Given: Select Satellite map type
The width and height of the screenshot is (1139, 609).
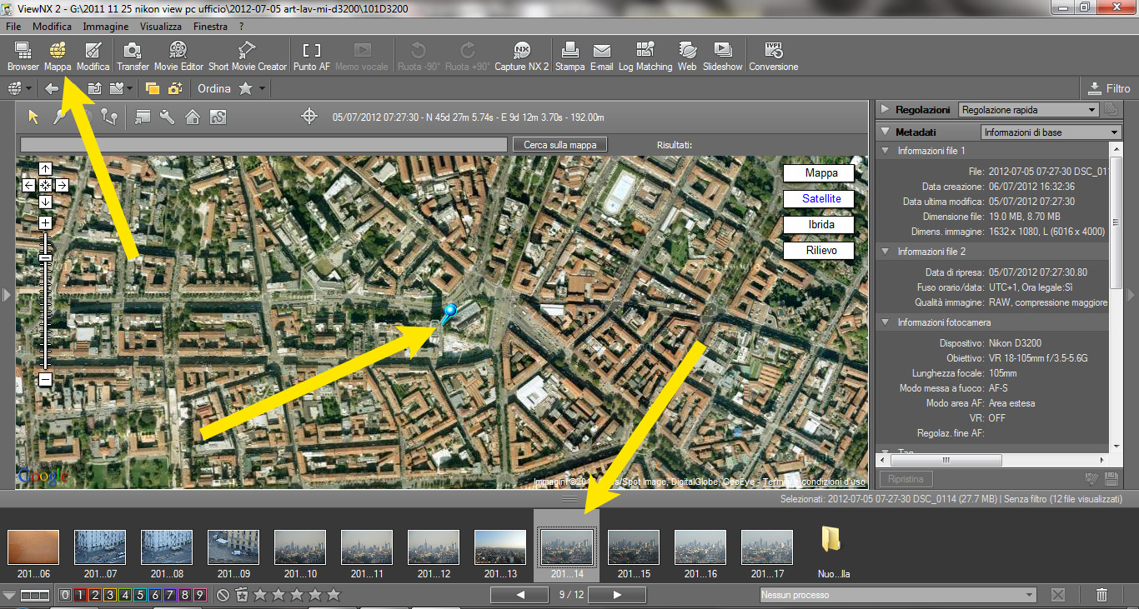Looking at the screenshot, I should [x=820, y=199].
